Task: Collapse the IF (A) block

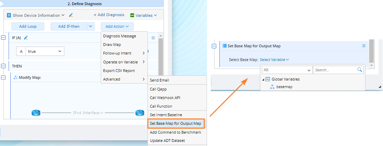Action: pos(3,38)
